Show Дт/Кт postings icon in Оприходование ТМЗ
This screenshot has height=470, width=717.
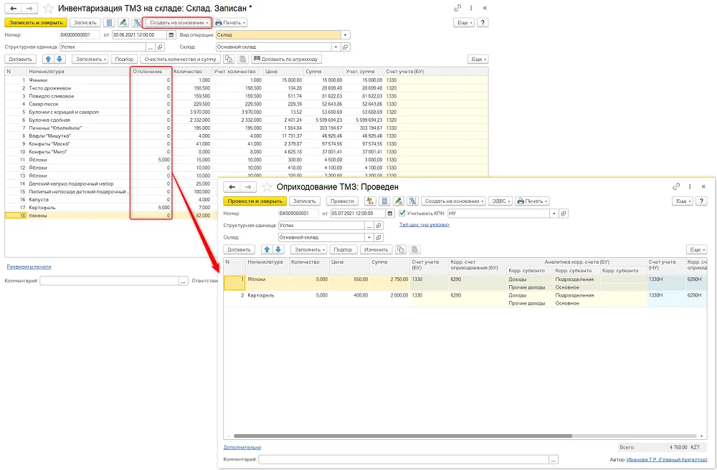(370, 201)
